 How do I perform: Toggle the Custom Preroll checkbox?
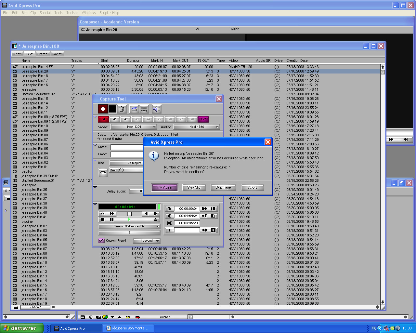click(x=101, y=241)
